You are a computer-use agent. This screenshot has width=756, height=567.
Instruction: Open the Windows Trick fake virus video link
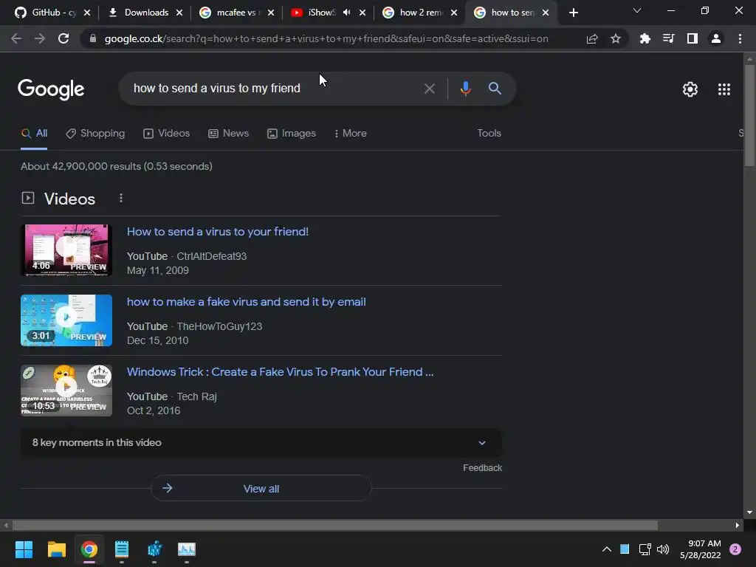click(280, 372)
